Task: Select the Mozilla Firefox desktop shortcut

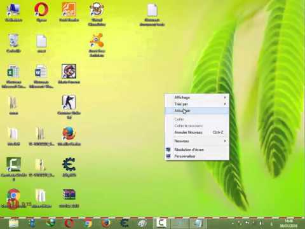Action: coord(69,136)
